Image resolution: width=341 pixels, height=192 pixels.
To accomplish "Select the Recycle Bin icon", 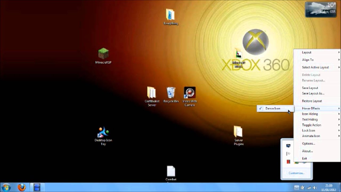I will pos(171,95).
